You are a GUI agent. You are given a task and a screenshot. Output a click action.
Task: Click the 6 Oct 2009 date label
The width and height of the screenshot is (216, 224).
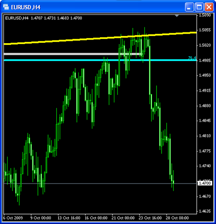click(x=13, y=218)
